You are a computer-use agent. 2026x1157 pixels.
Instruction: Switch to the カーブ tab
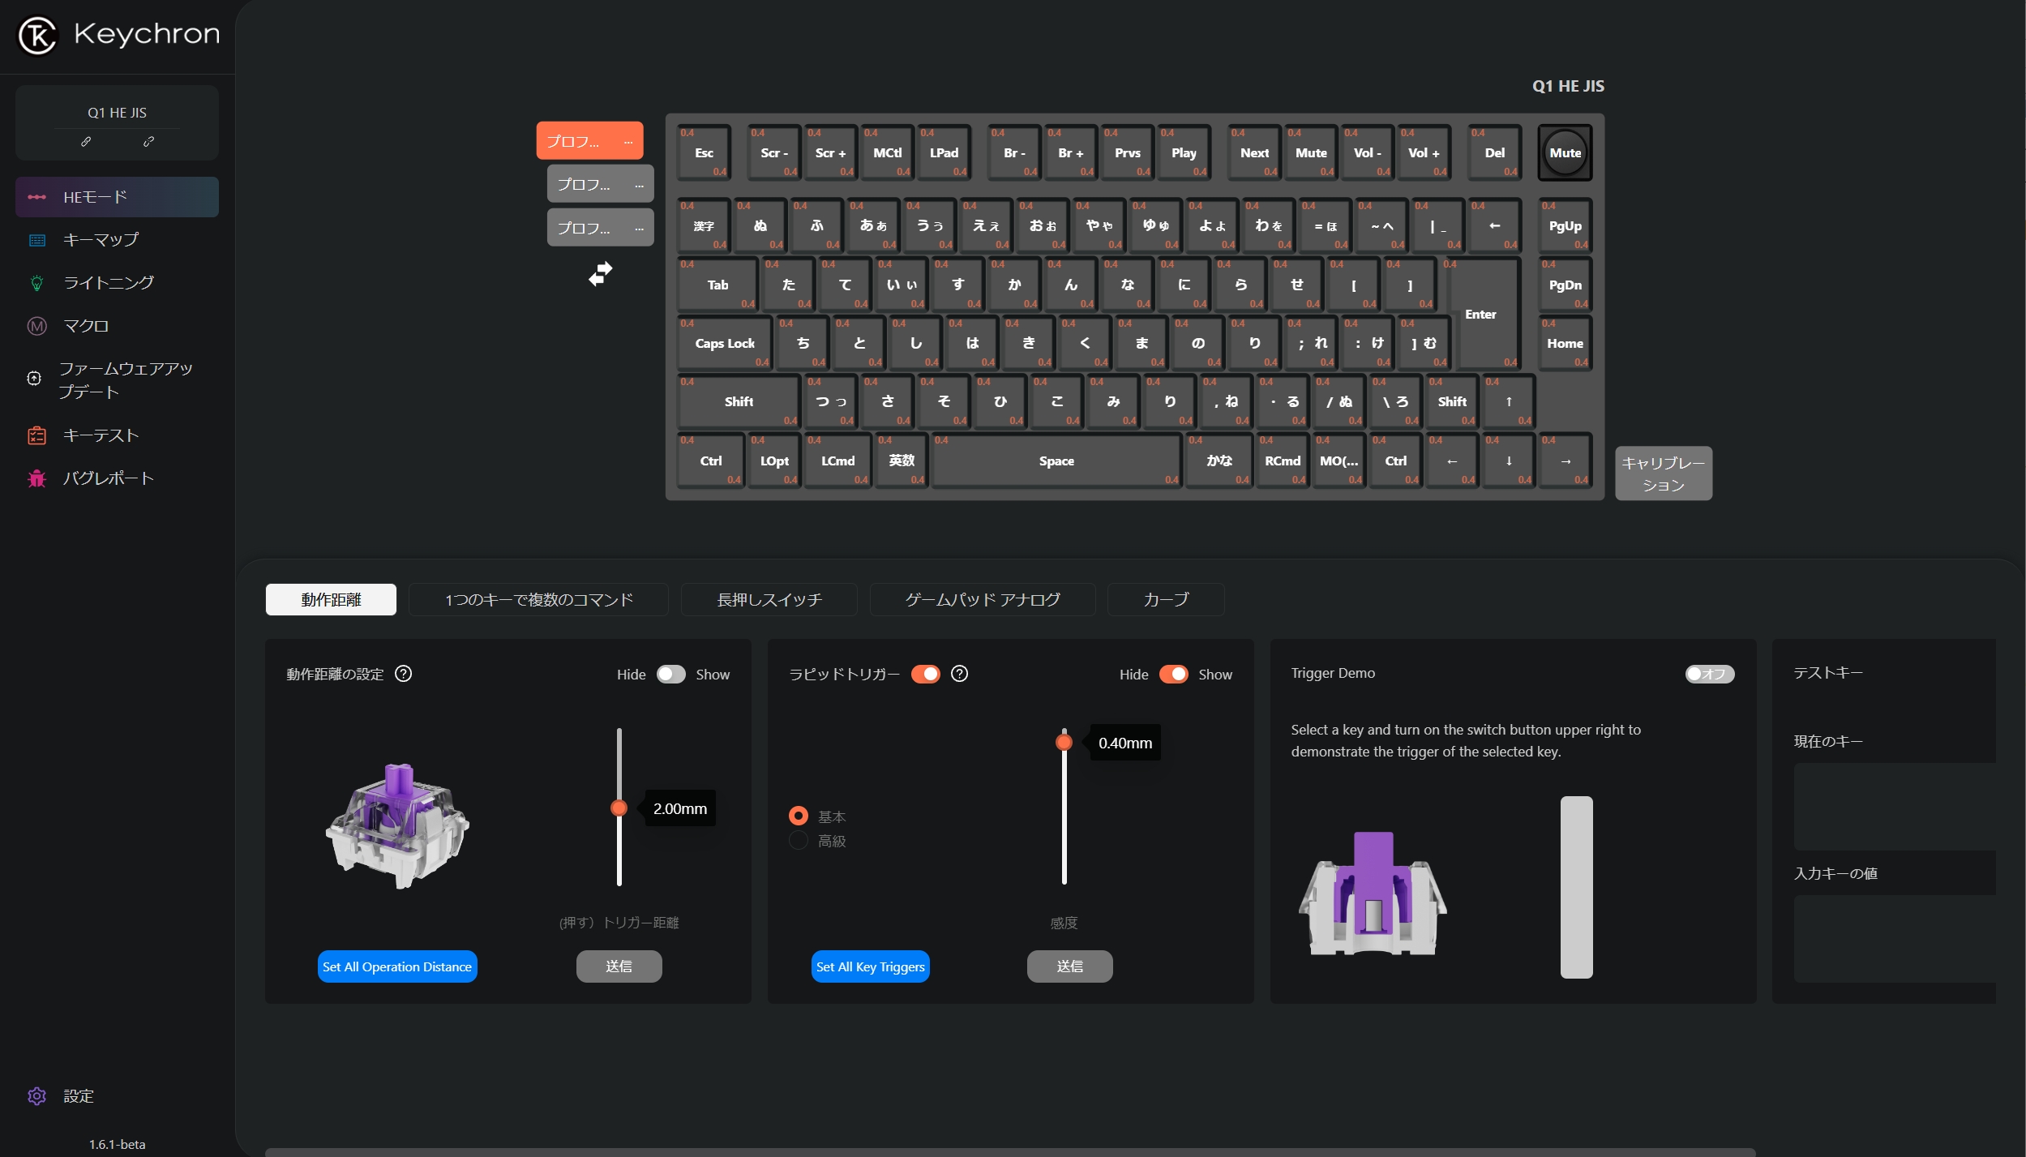[x=1165, y=599]
